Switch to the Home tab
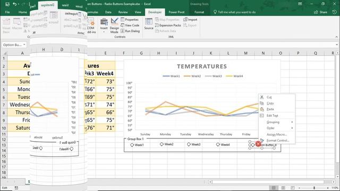 pos(22,12)
